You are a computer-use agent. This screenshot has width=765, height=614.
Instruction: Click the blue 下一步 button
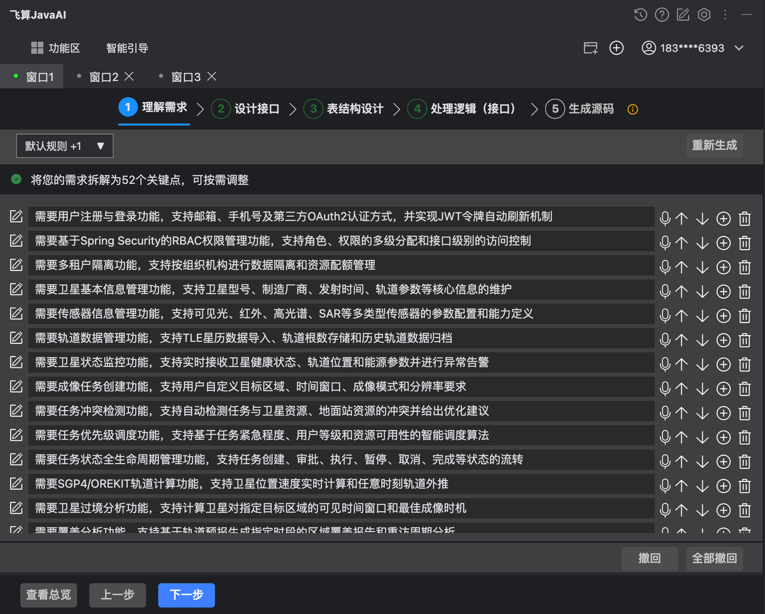coord(186,595)
